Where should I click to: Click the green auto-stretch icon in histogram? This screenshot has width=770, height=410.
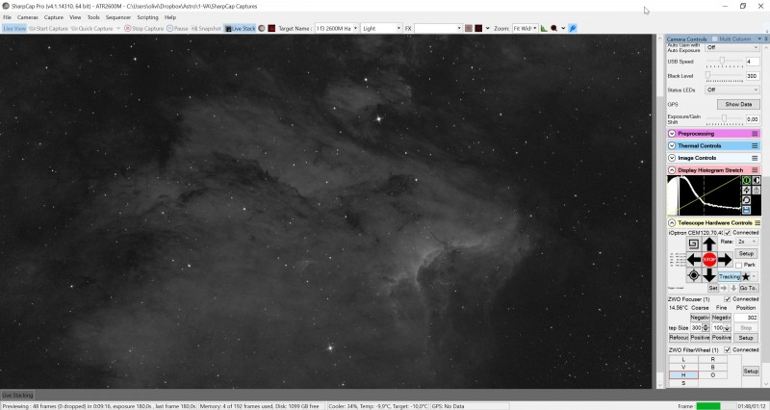746,180
